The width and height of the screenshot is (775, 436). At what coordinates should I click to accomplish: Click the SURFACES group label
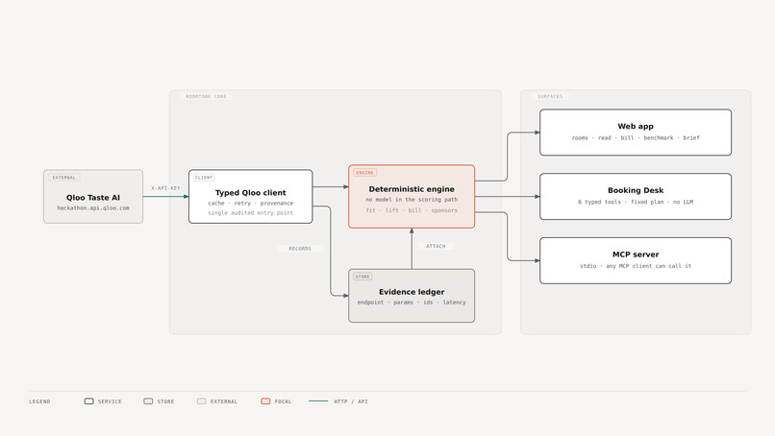[x=550, y=96]
